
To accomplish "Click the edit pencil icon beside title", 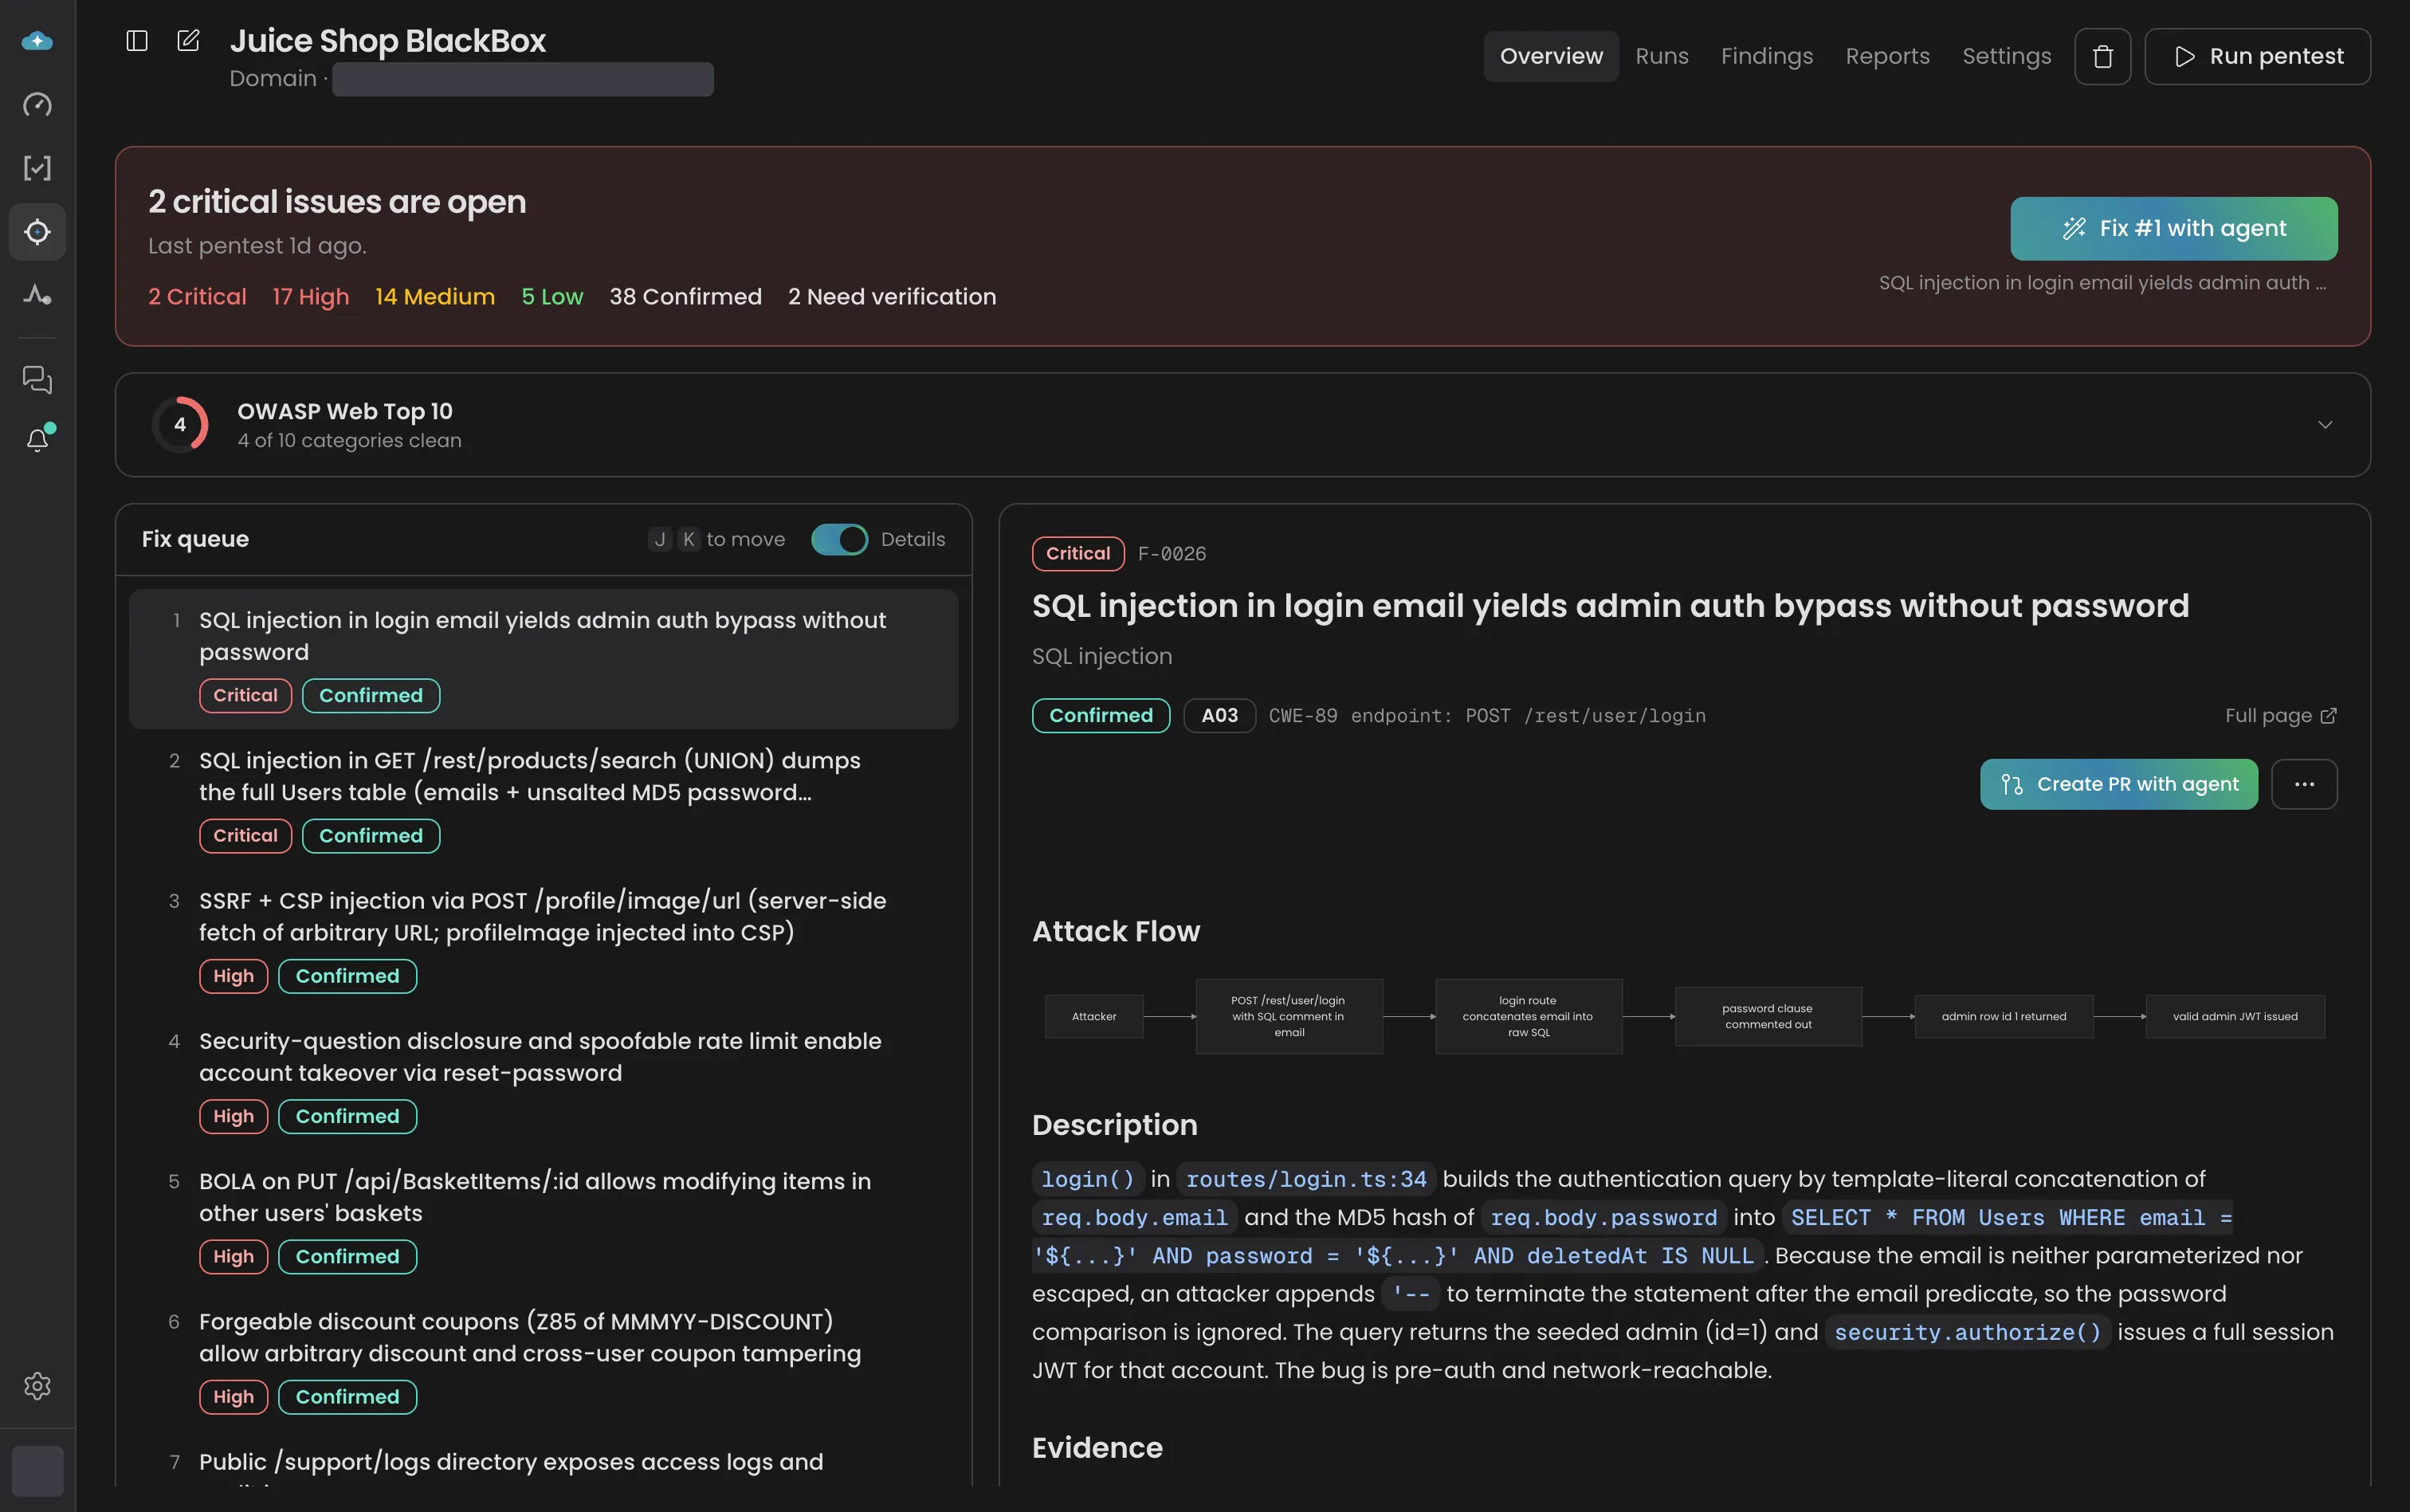I will pos(188,41).
